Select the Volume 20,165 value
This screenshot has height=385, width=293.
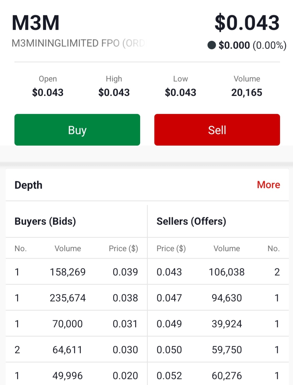coord(247,92)
